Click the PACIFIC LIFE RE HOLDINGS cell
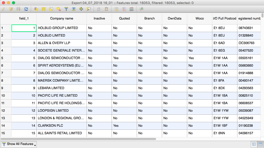264x148 pixels. pos(62,103)
